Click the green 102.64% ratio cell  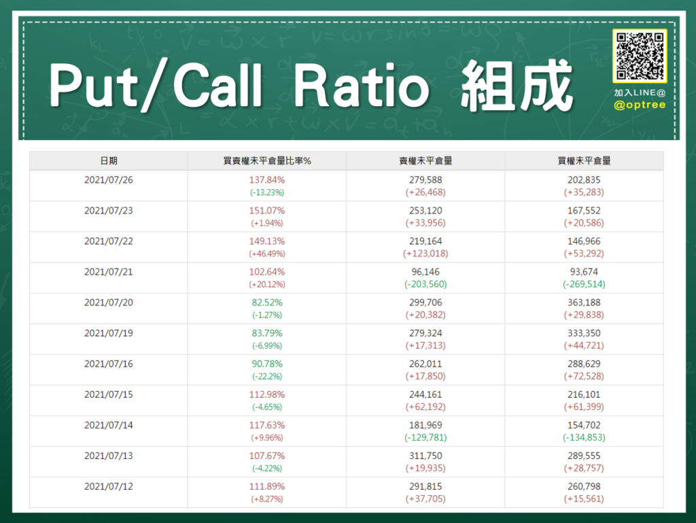tap(267, 271)
